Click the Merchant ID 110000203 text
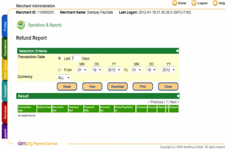The width and height of the screenshot is (225, 153). point(35,13)
